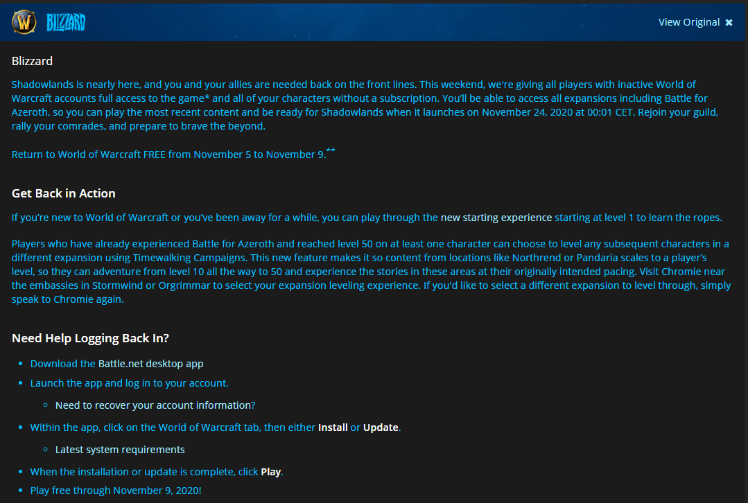The width and height of the screenshot is (748, 503).
Task: Click the Return to World of Warcraft FREE line
Action: pos(168,155)
